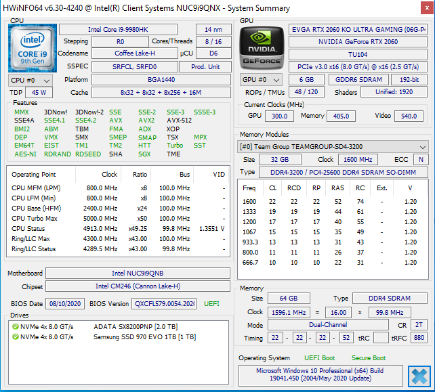This screenshot has height=392, width=435.
Task: Click the Intel CM246 (Cannon Lake-H) chipset value
Action: click(x=138, y=286)
